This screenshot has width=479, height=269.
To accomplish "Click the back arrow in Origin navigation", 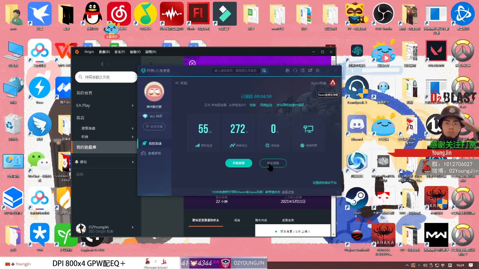I will (x=102, y=64).
